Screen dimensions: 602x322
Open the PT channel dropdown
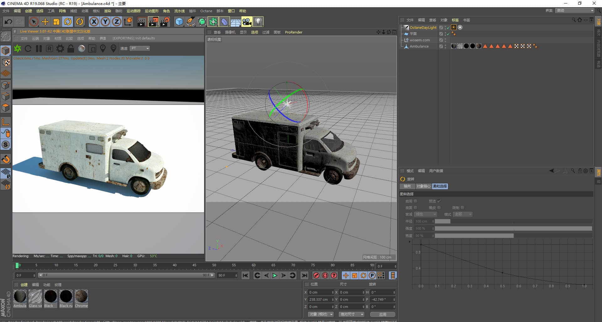click(140, 48)
